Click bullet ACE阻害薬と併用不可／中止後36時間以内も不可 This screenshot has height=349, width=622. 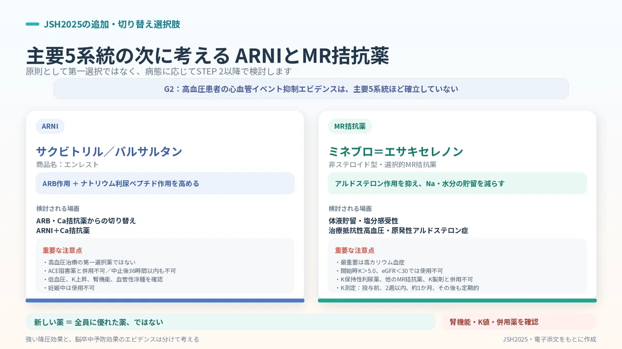(109, 270)
